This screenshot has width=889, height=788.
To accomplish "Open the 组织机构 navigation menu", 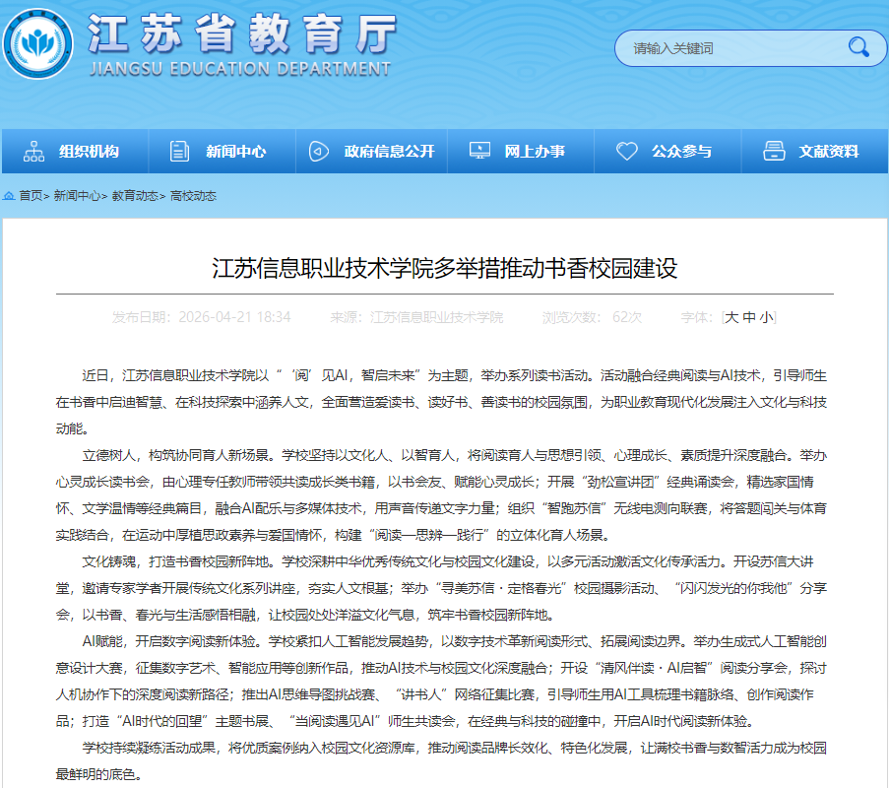I will (x=89, y=151).
